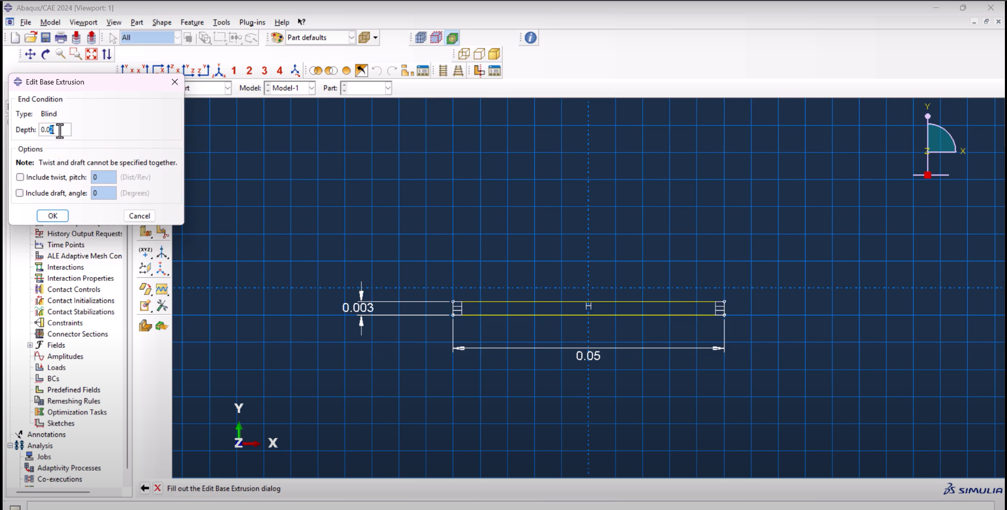1007x510 pixels.
Task: Confirm extrusion with OK button
Action: pos(52,216)
